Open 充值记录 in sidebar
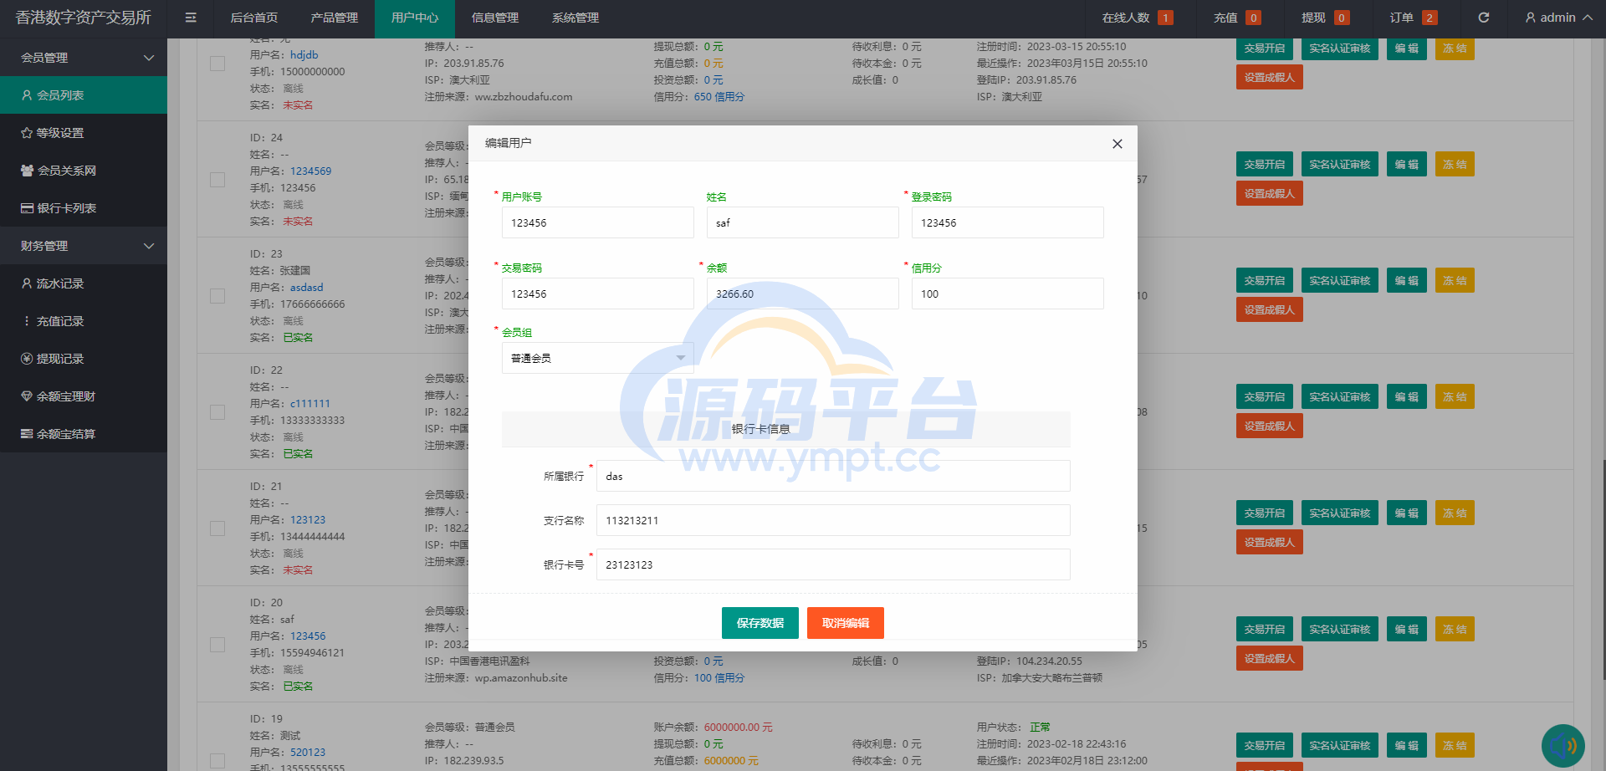The image size is (1606, 771). point(84,321)
